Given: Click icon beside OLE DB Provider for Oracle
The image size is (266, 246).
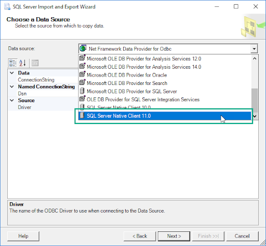Looking at the screenshot, I should click(83, 74).
